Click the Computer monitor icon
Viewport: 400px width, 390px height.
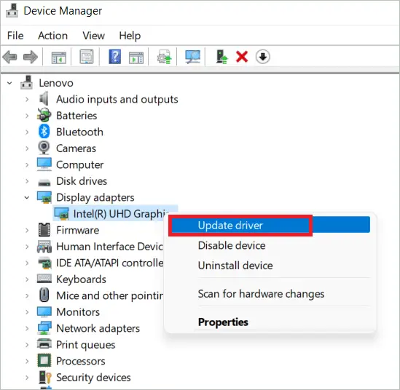point(44,164)
